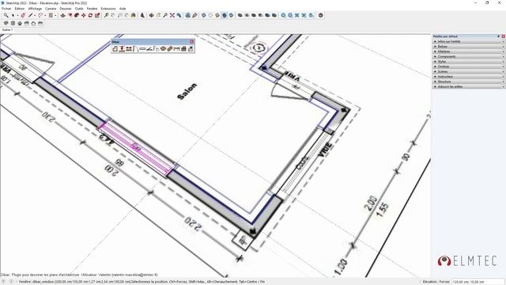Image resolution: width=506 pixels, height=285 pixels.
Task: Expand the Ombres panel
Action: [x=468, y=66]
